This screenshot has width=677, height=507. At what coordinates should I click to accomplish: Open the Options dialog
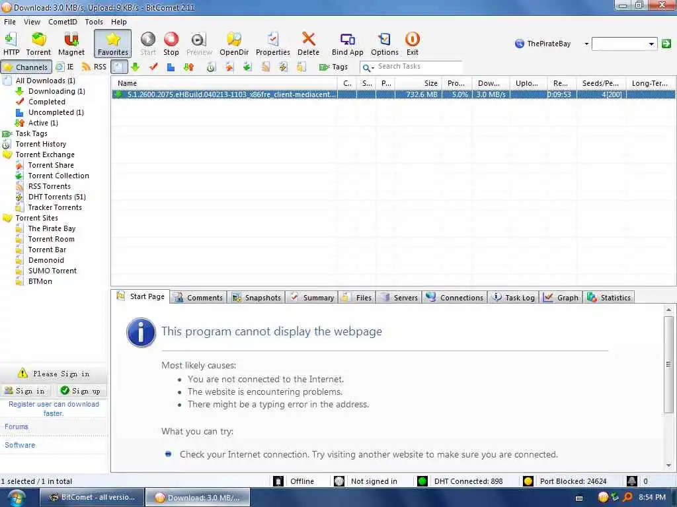coord(385,44)
